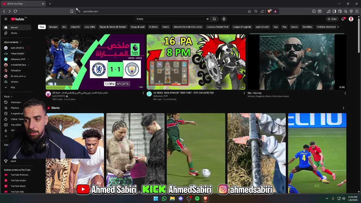Open the number 4 blue jersey Short
361x203 pixels.
coord(317,153)
